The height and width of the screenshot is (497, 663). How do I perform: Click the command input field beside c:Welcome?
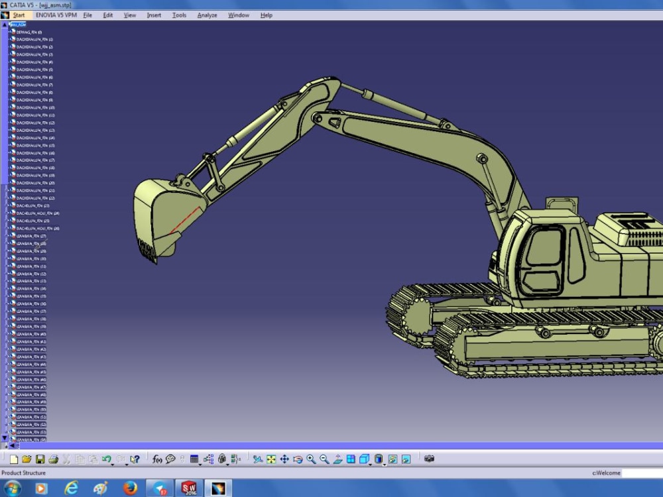click(642, 473)
